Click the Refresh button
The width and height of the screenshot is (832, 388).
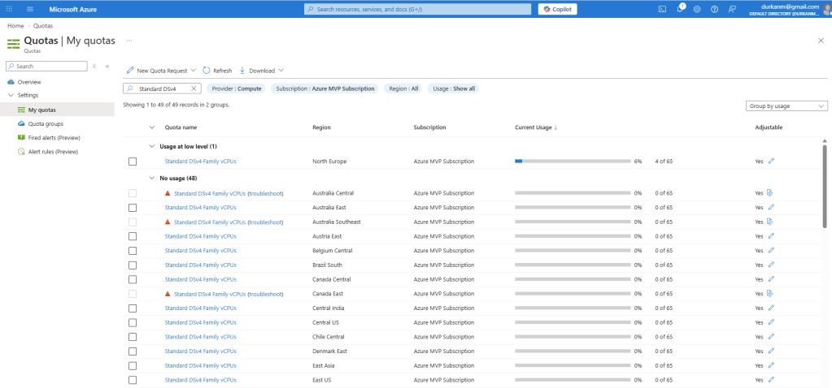coord(217,71)
